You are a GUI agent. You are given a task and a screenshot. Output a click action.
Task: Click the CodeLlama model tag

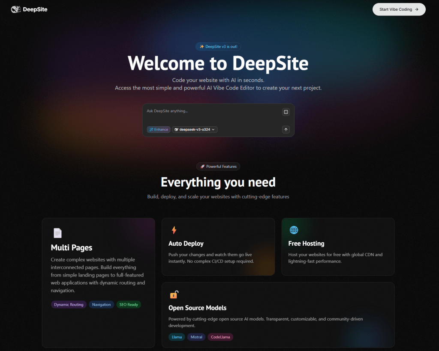(x=220, y=337)
